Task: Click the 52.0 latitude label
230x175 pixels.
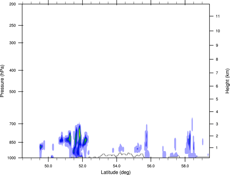Action: (83, 166)
